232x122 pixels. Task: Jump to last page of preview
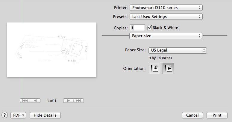coord(78,101)
